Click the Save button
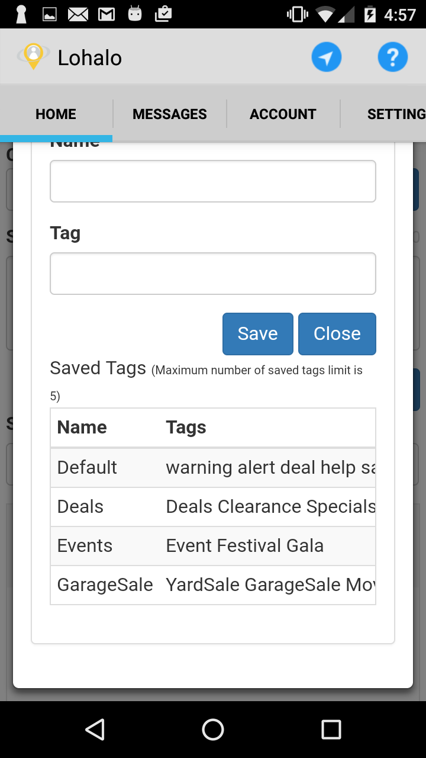 [257, 334]
